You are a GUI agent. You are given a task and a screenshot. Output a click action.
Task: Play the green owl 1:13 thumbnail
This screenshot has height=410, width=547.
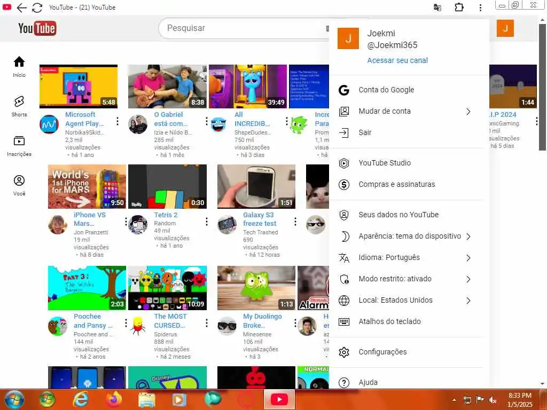[x=256, y=288]
